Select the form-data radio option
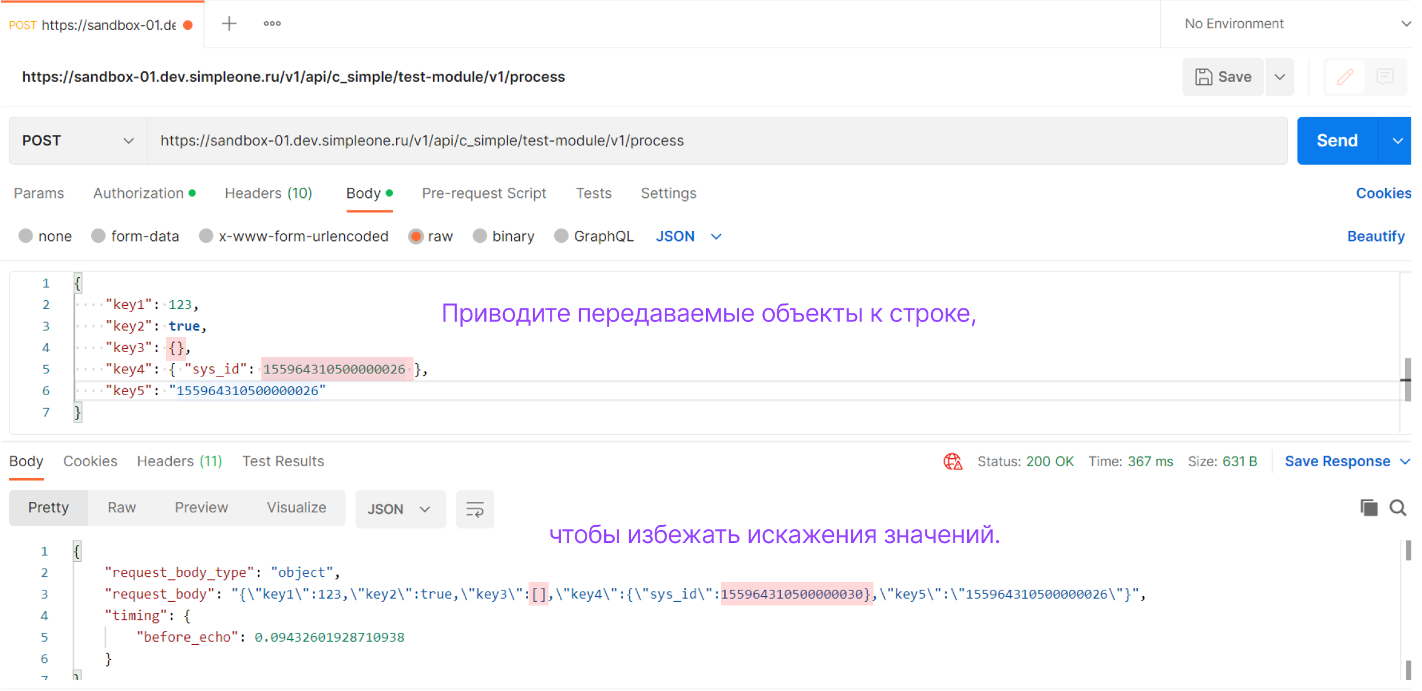This screenshot has width=1422, height=691. click(x=98, y=237)
